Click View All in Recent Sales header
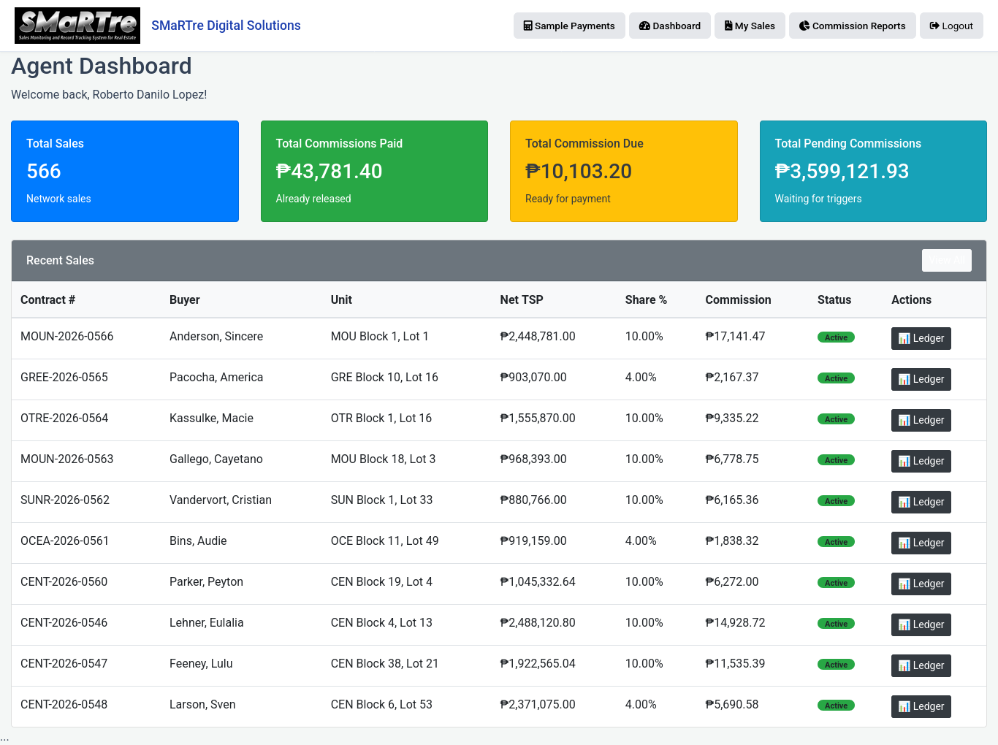 [946, 260]
